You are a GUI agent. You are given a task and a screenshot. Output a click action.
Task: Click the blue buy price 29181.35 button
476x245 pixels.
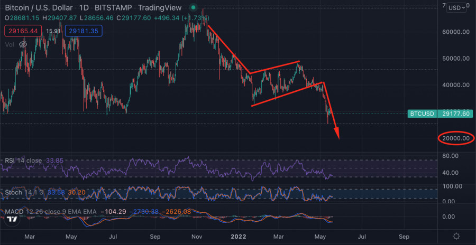83,31
